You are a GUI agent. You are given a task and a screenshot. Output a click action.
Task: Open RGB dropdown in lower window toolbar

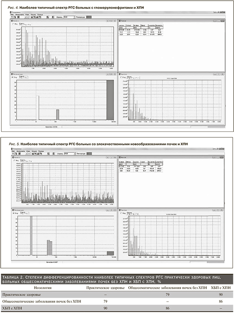[69, 154]
